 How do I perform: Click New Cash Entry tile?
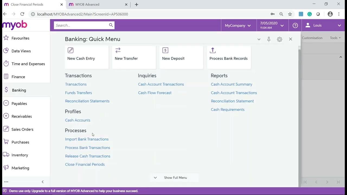click(87, 57)
